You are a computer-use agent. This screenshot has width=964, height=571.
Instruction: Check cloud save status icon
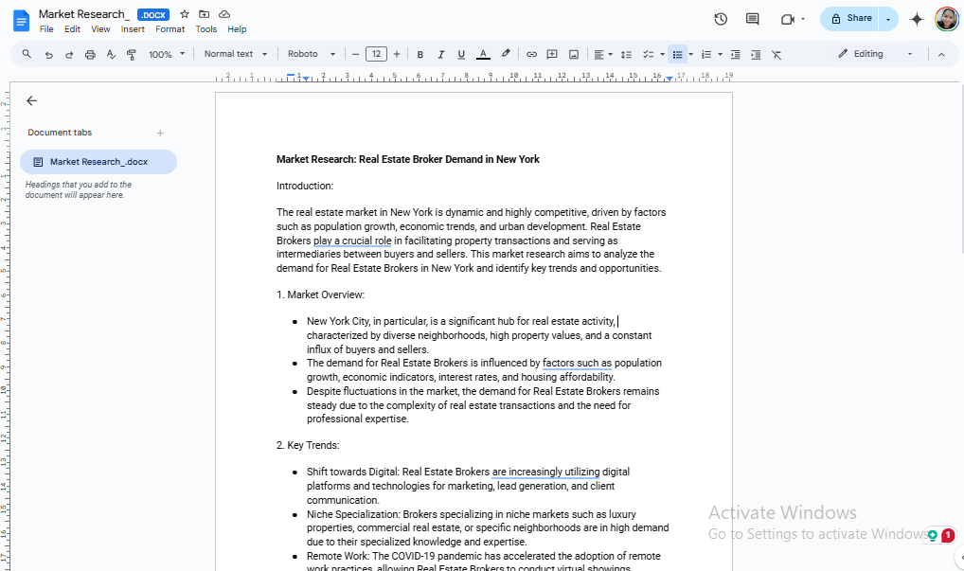tap(224, 14)
